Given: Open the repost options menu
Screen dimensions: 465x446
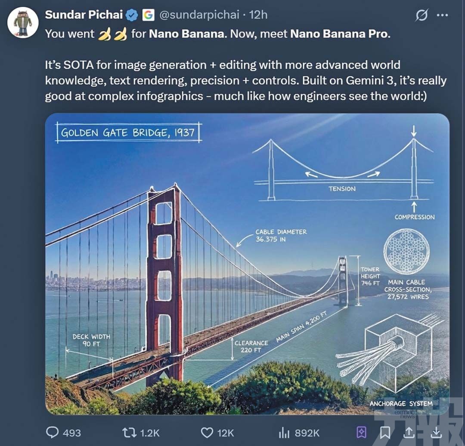Looking at the screenshot, I should (129, 432).
